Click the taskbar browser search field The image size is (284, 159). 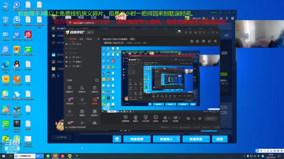[25, 156]
